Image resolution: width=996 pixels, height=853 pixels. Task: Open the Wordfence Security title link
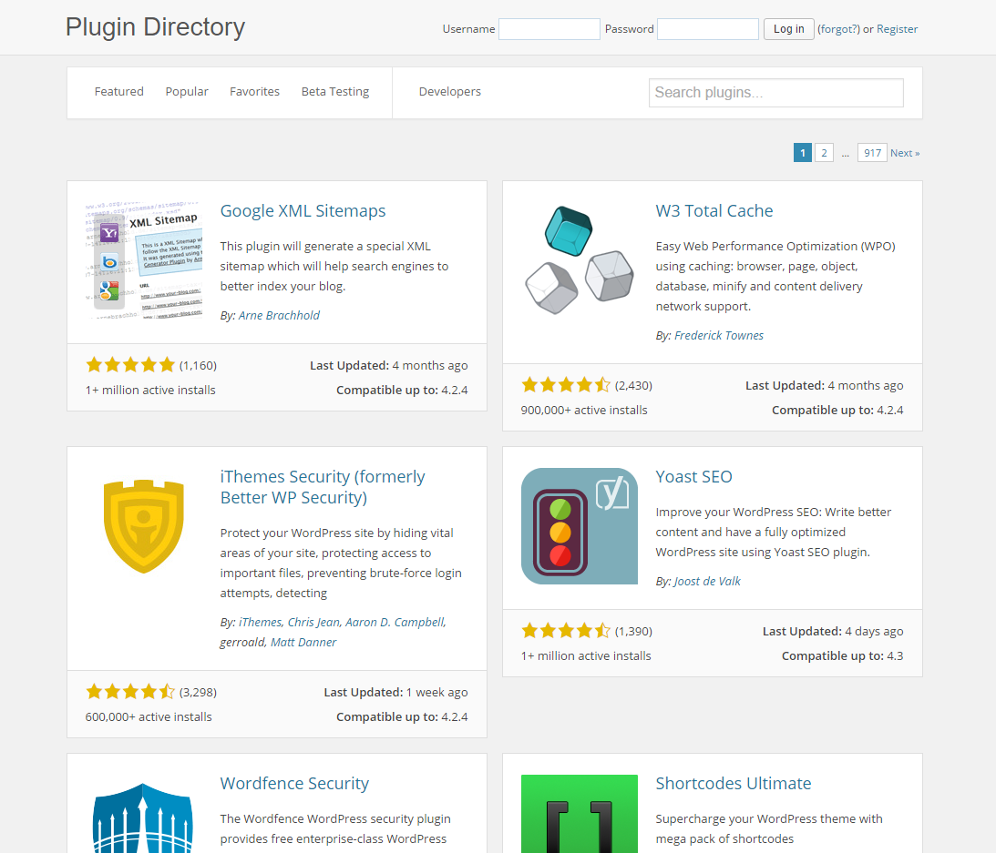[x=294, y=783]
